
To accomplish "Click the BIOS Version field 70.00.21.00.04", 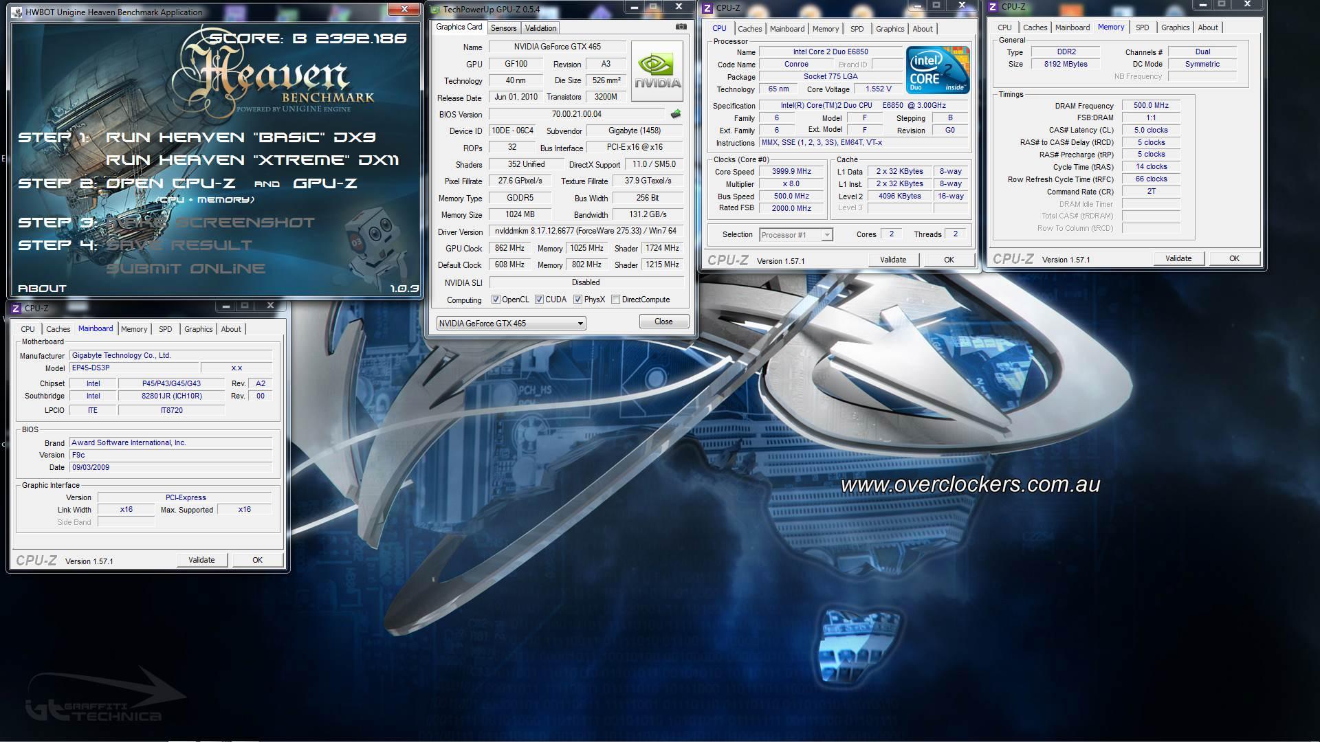I will click(x=576, y=114).
